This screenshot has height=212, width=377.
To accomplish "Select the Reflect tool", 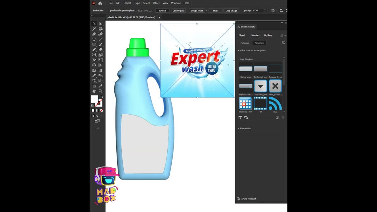I will coord(94,55).
